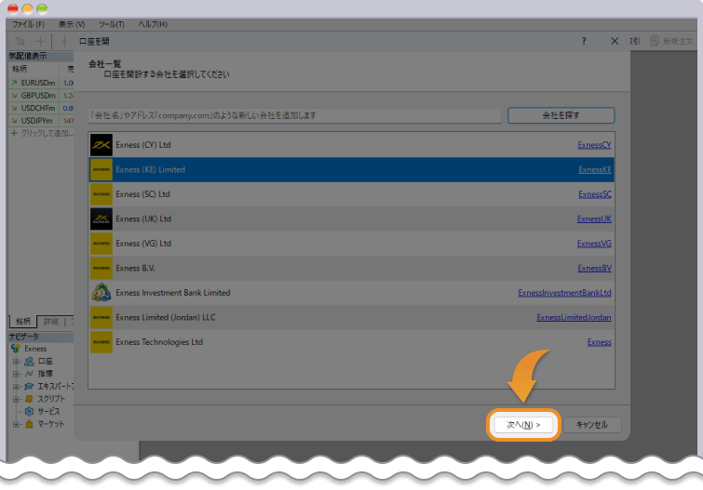Open the ファイル (F) menu
703x490 pixels.
pyautogui.click(x=28, y=23)
